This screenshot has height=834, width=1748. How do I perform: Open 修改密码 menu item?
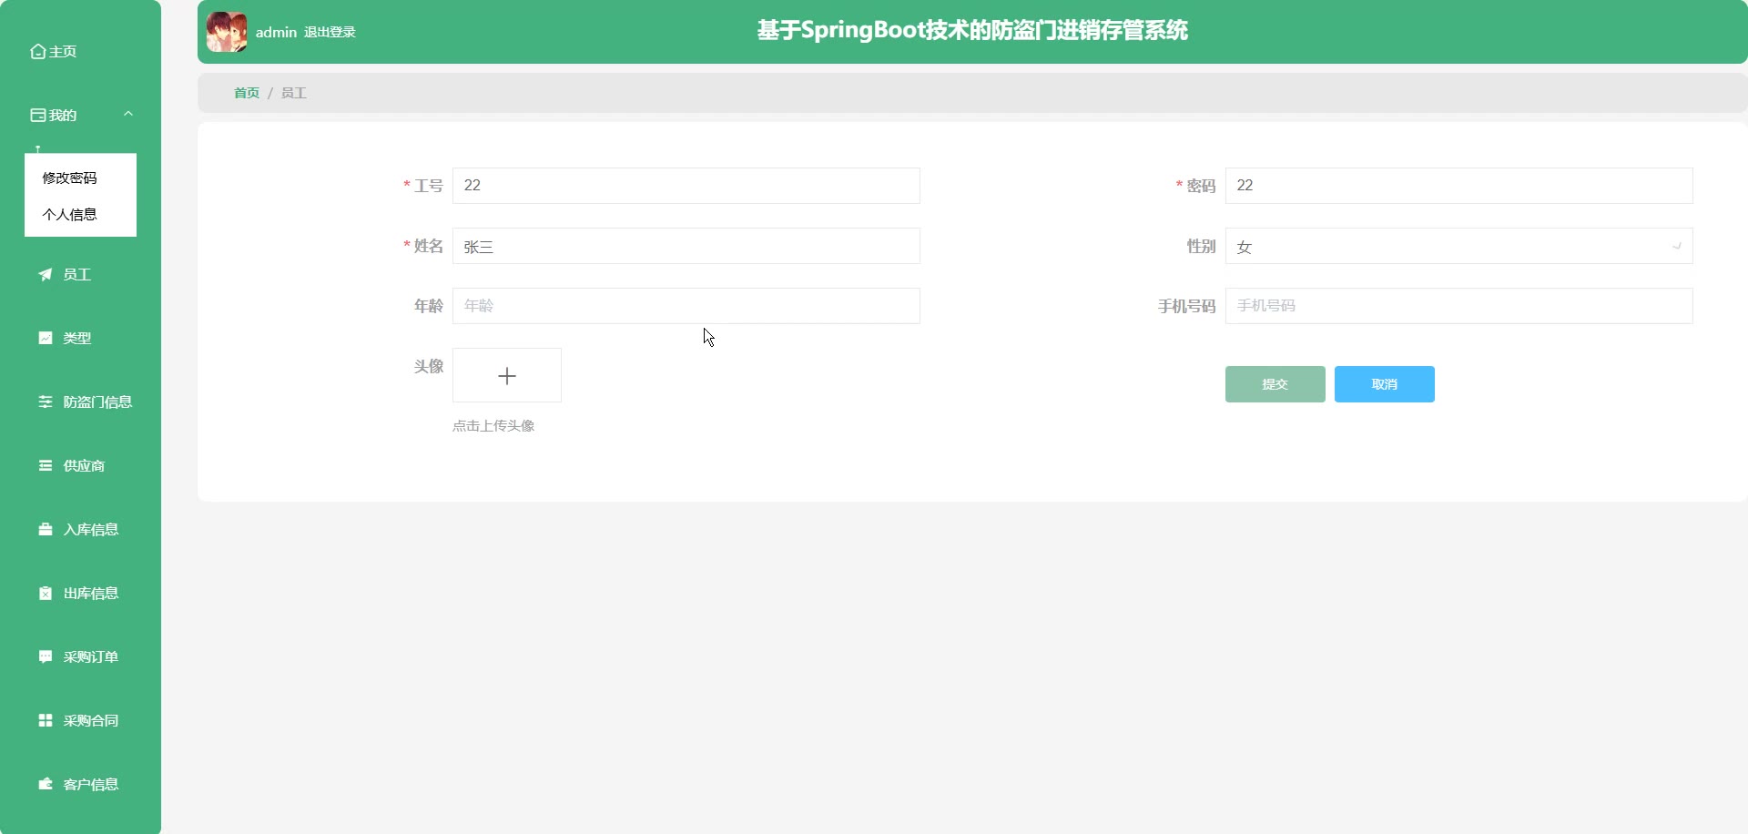tap(69, 178)
